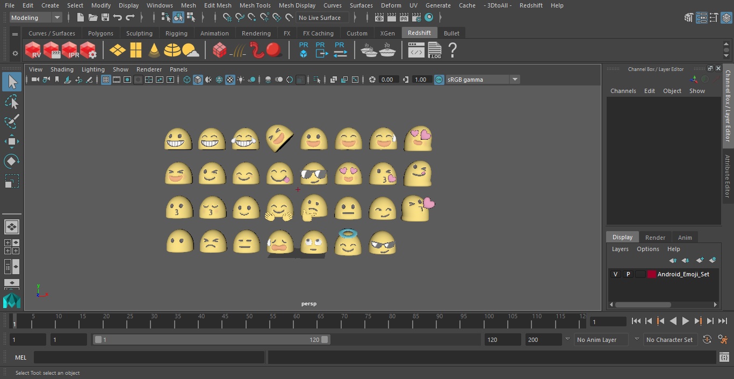Open the sRGB gamma view transform dropdown

coord(483,80)
